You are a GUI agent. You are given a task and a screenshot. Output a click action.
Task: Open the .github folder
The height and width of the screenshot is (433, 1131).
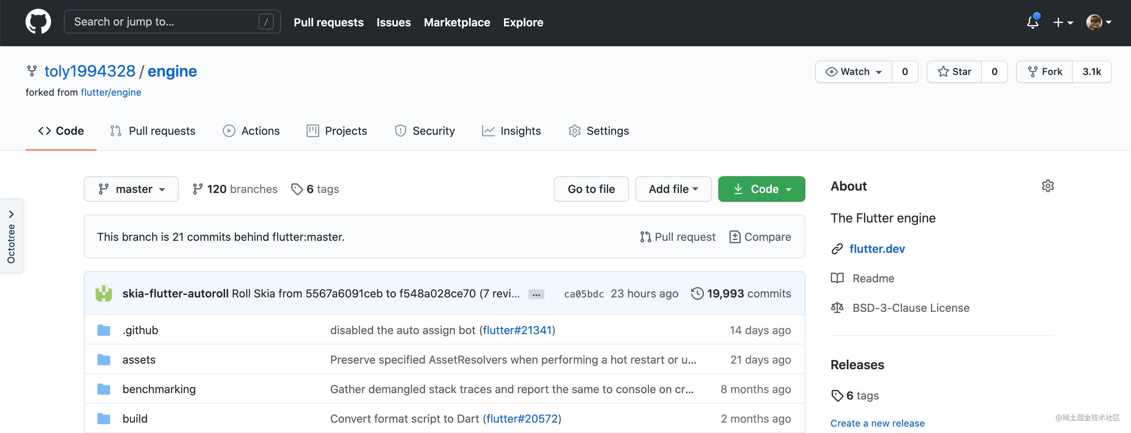pyautogui.click(x=140, y=330)
